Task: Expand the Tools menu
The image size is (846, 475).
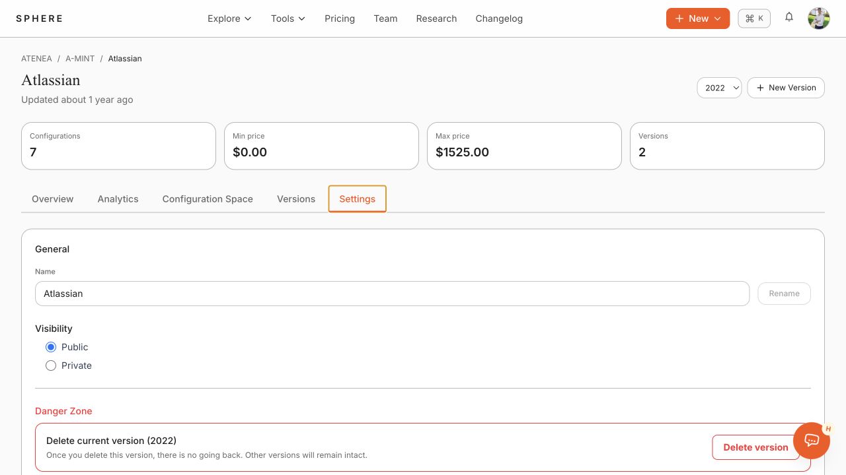Action: coord(288,18)
